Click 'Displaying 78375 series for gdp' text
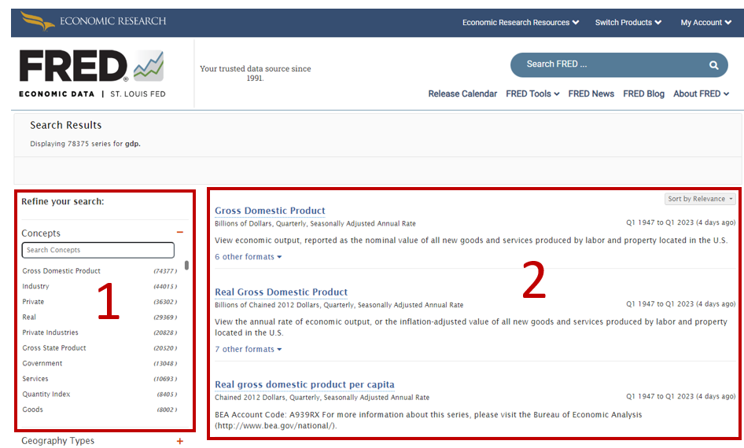 click(x=86, y=144)
